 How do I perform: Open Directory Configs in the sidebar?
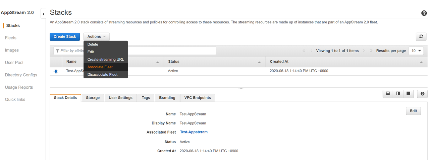[21, 75]
